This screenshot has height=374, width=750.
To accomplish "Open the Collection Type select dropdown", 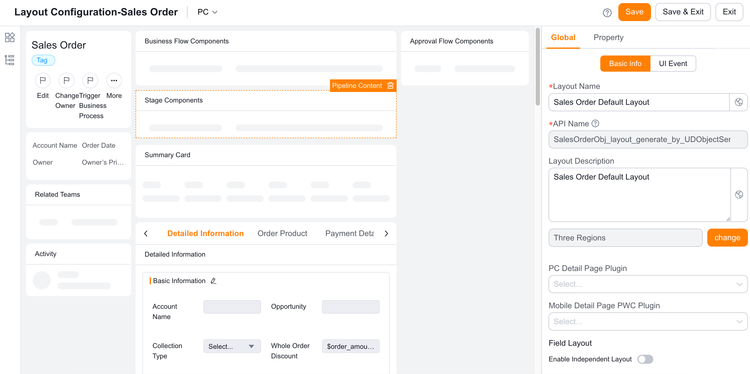I will coord(232,346).
